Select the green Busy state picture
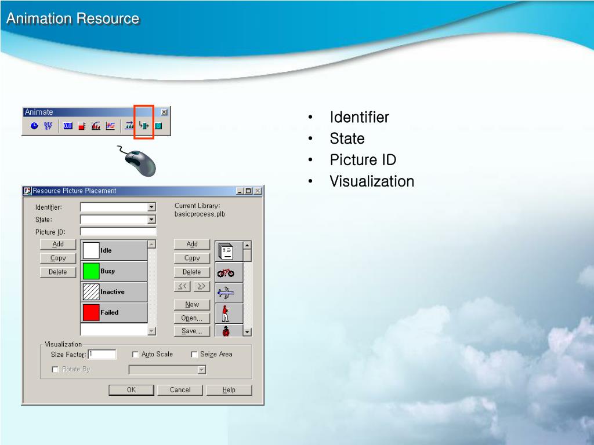Viewport: 594px width, 445px height. click(x=114, y=271)
